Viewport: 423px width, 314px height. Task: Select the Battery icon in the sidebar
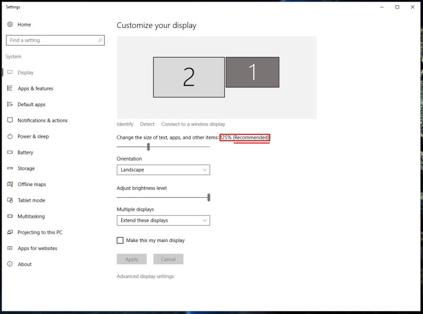(x=11, y=152)
